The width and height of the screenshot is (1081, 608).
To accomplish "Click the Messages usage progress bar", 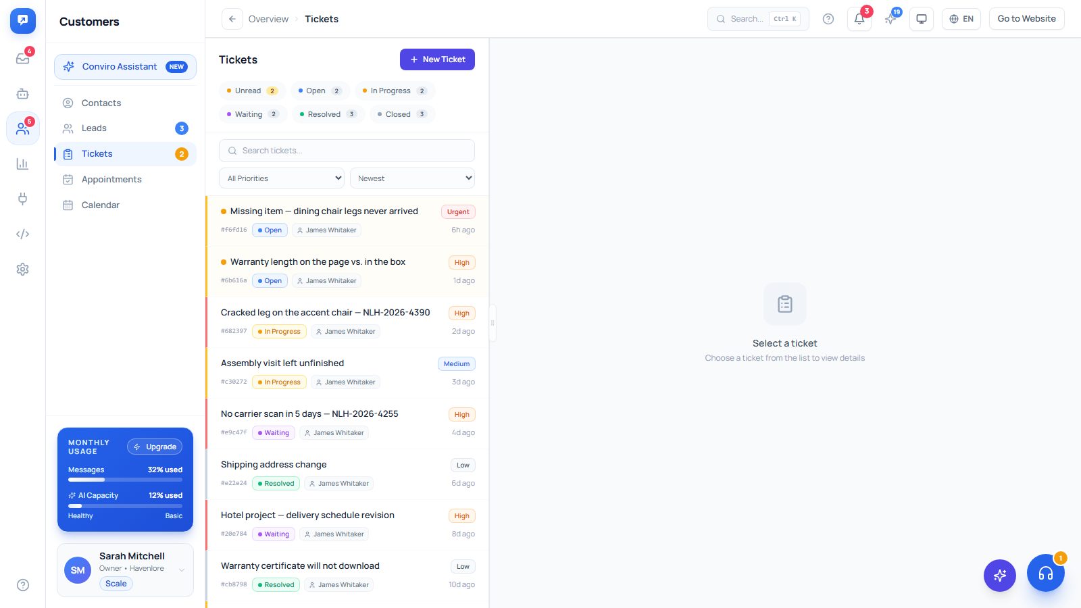I will (x=125, y=480).
